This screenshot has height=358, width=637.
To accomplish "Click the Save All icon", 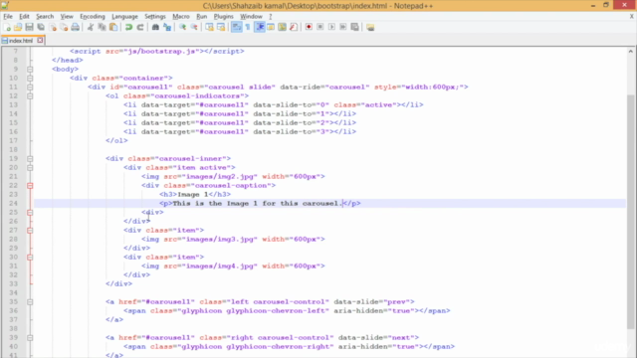I will (x=41, y=27).
